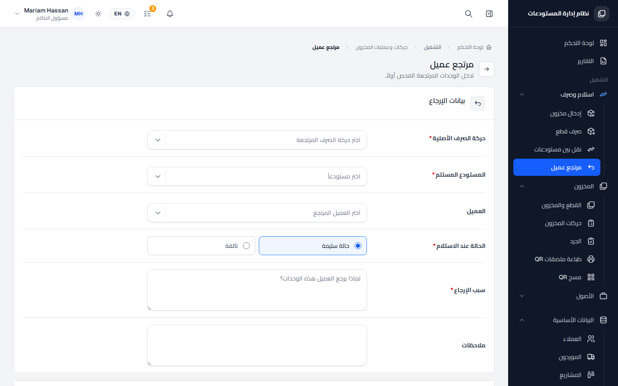Open صرف قطع menu item
Image resolution: width=618 pixels, height=386 pixels.
(x=557, y=131)
